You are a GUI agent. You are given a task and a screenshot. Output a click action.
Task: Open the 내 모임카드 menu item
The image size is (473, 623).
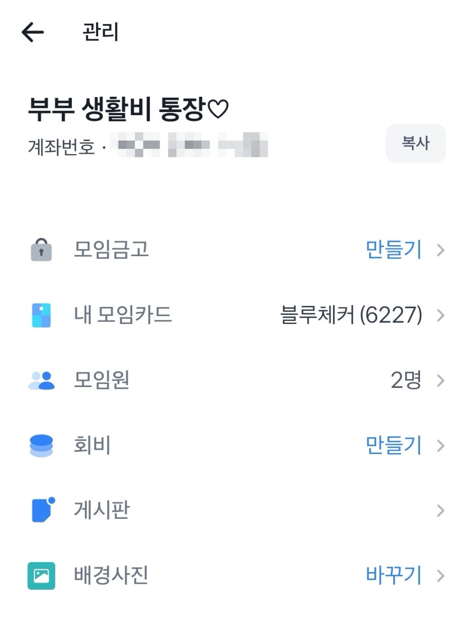coord(123,316)
